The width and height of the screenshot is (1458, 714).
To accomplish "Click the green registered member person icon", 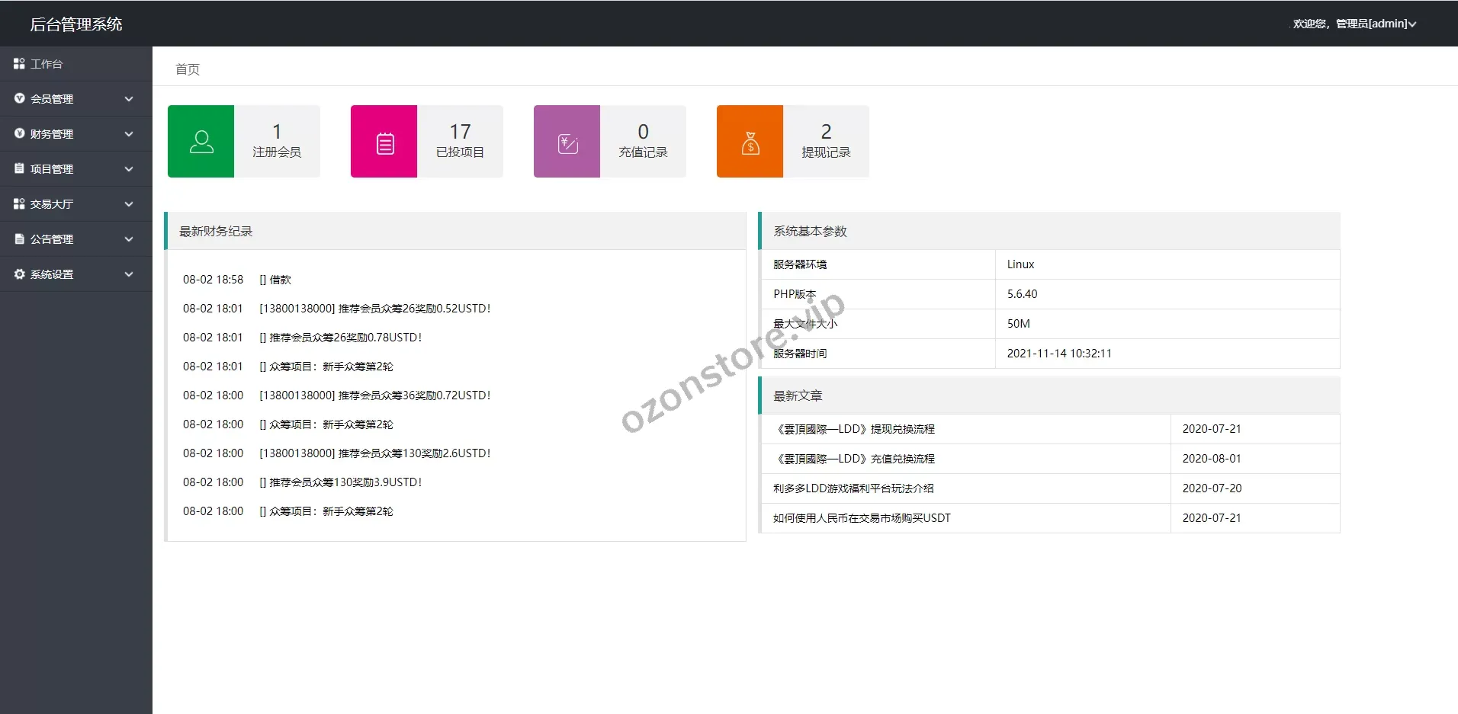I will (200, 141).
